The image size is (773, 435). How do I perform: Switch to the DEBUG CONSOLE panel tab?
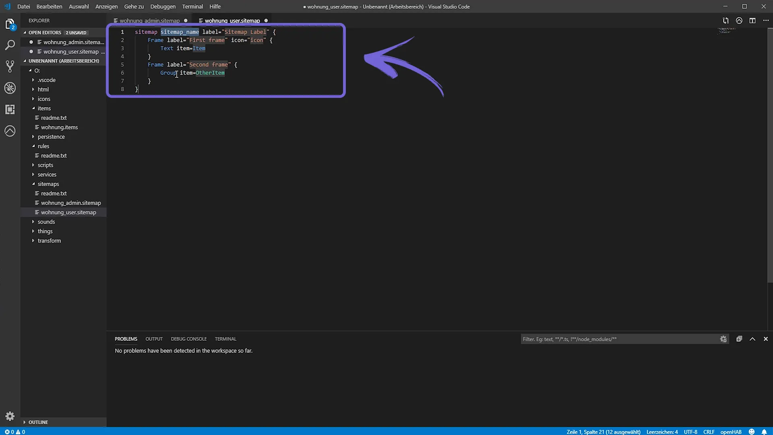tap(188, 339)
